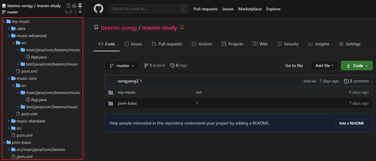Open the master branch dropdown
376x161 pixels.
pos(122,66)
